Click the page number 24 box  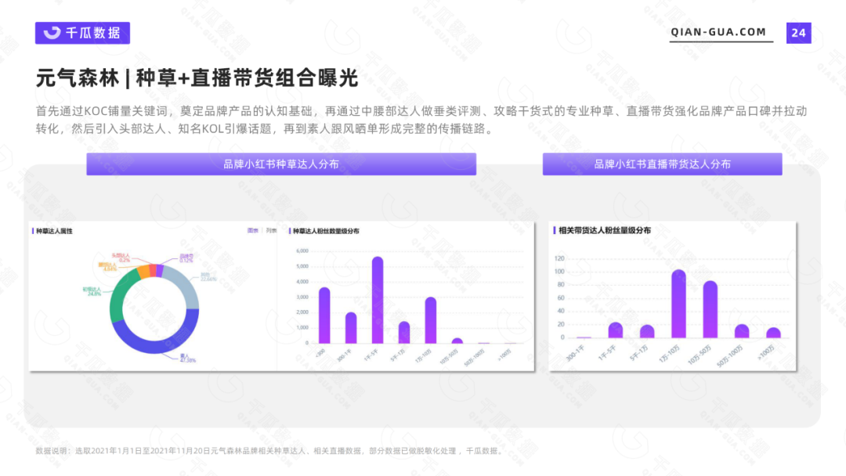tap(798, 34)
